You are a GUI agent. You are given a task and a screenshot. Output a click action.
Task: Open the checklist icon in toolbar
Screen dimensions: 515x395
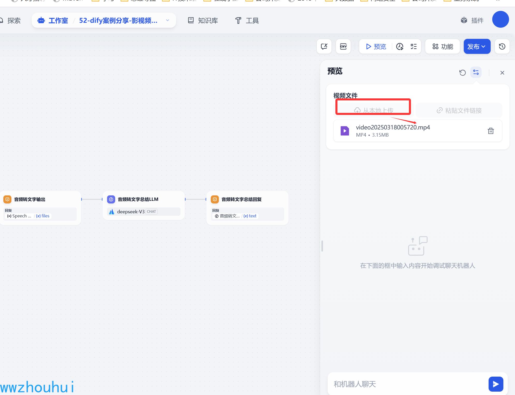[x=414, y=46]
